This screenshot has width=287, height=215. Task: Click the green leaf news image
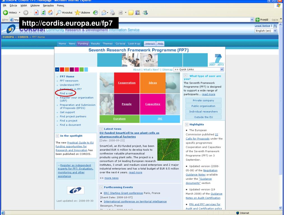[168, 149]
